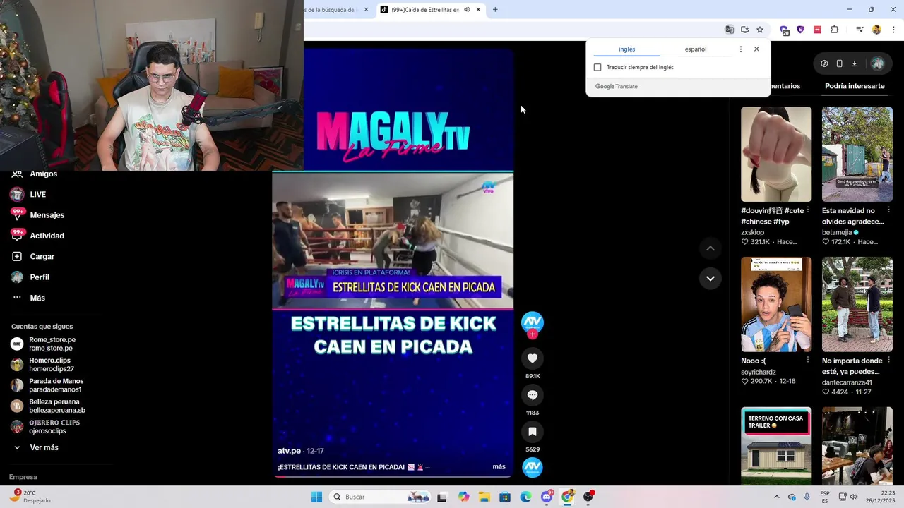Click TikTok coins icon in top pill
This screenshot has height=508, width=904.
tap(824, 64)
